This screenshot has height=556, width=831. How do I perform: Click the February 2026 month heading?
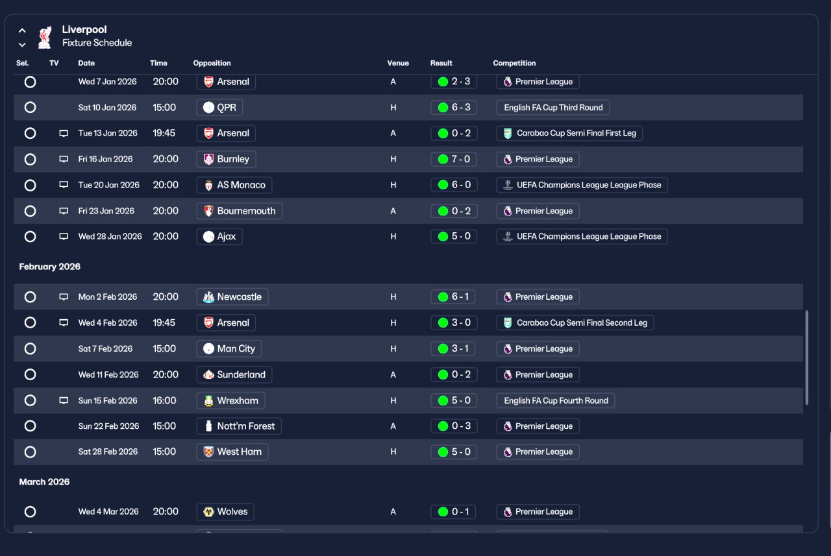(50, 267)
